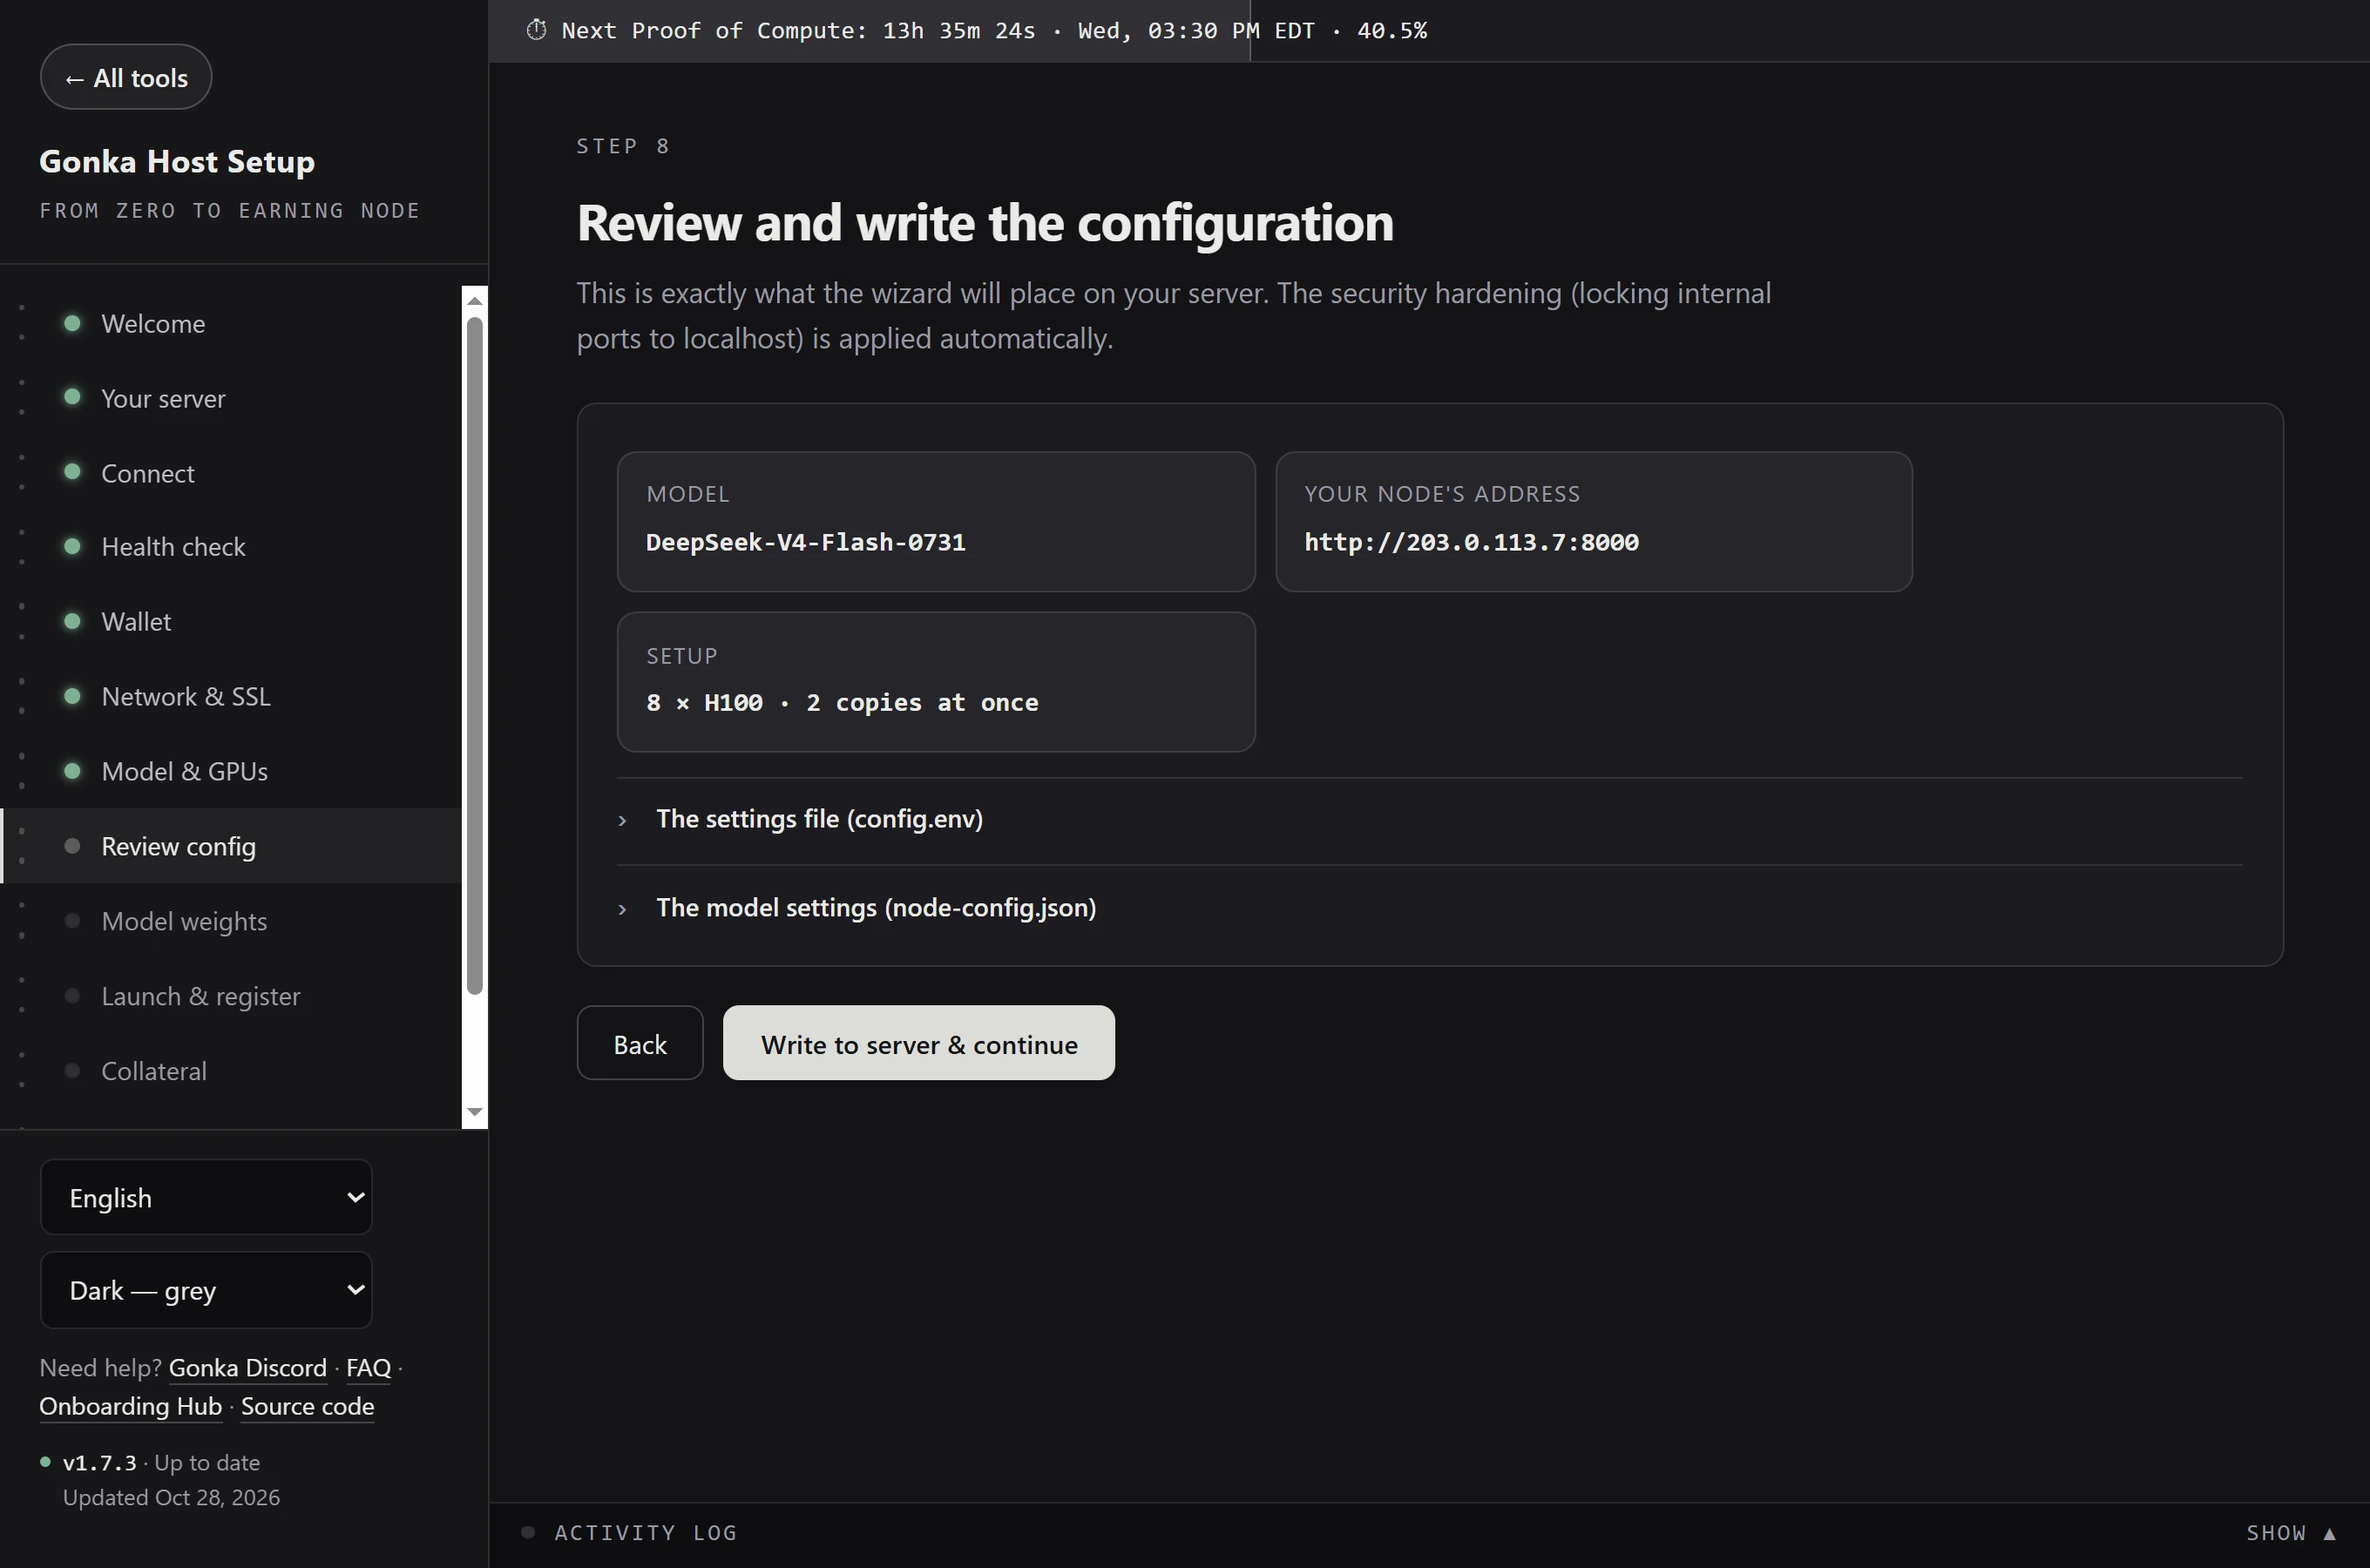Go to the Connect step
Screen dimensions: 2370x1568
pos(232,473)
